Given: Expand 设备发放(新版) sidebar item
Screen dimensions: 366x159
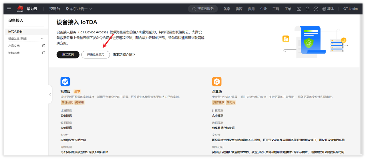Looking at the screenshot, I should (x=26, y=39).
